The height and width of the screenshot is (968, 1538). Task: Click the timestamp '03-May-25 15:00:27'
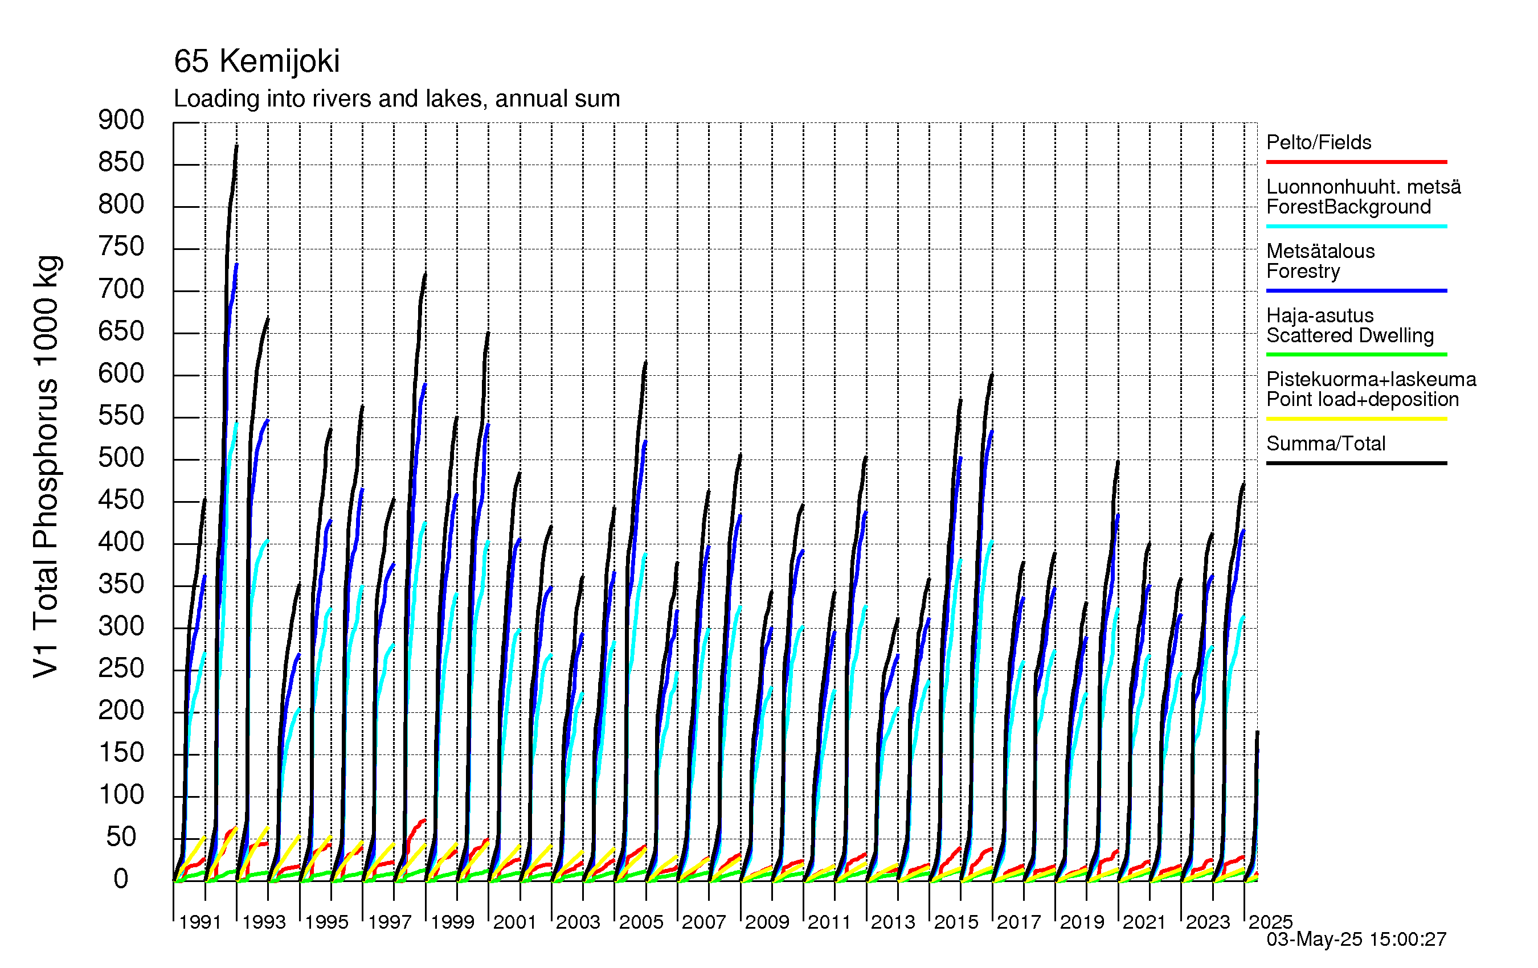(x=1356, y=940)
